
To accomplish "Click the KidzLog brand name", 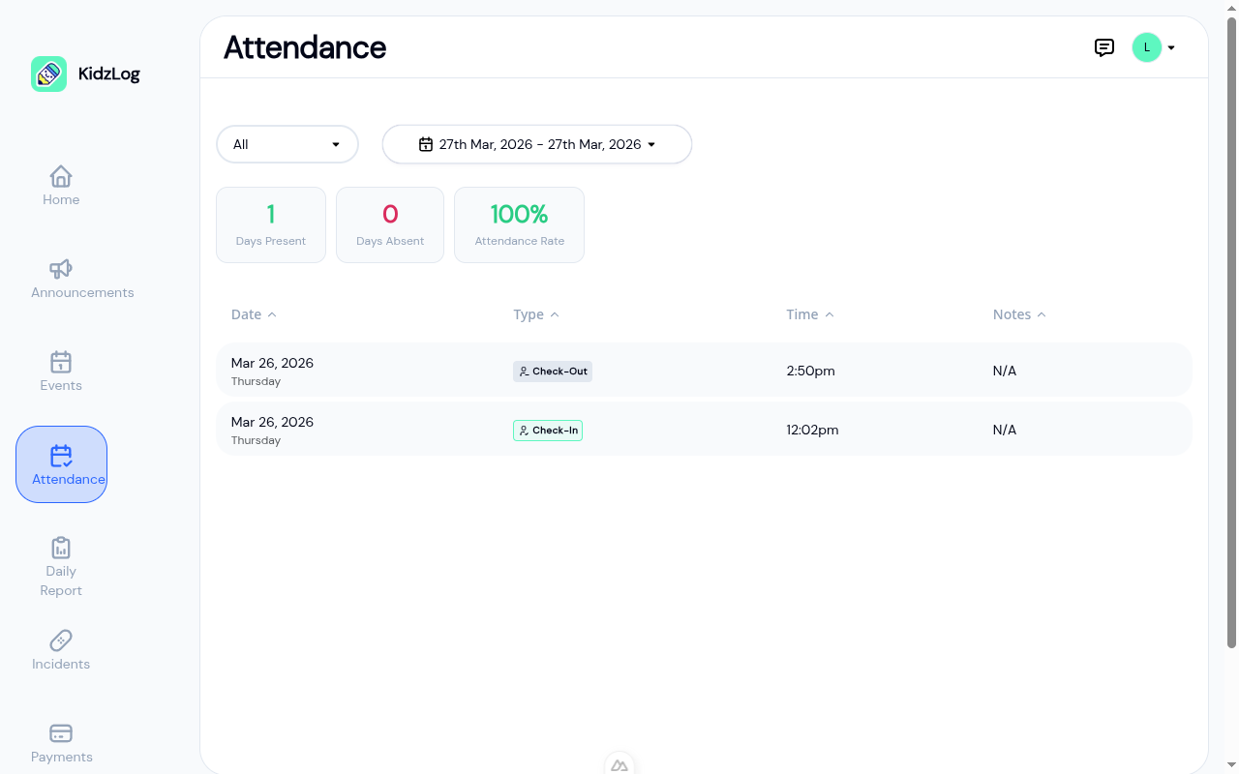I will coord(109,74).
